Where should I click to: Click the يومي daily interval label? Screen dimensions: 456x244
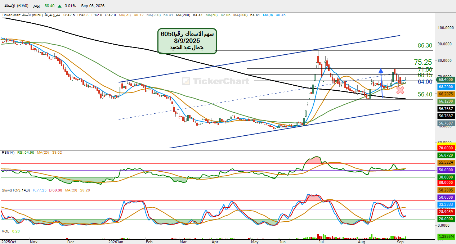[x=36, y=6]
